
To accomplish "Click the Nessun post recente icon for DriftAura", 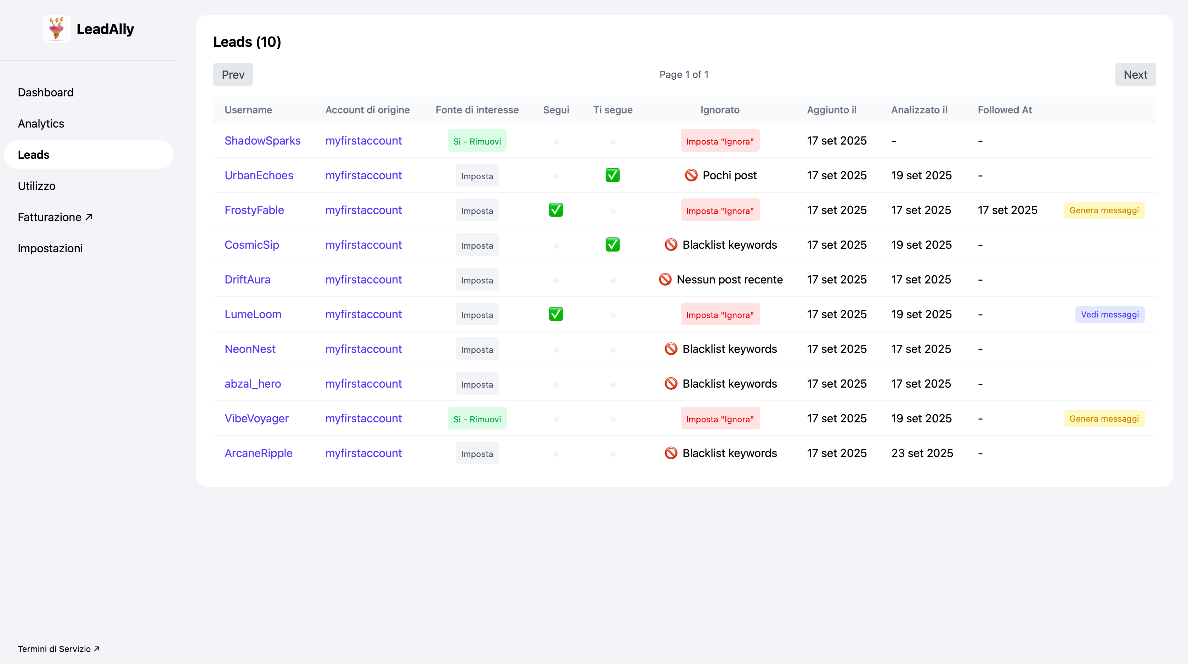I will tap(666, 279).
